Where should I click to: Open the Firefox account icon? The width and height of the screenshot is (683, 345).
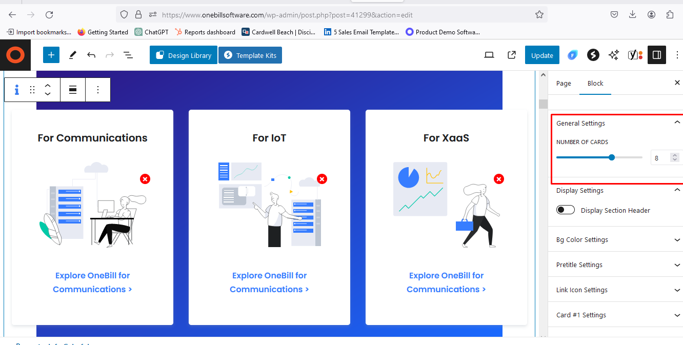coord(651,14)
